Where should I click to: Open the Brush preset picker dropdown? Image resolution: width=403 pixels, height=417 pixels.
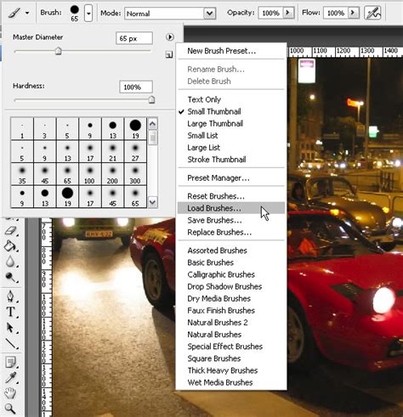coord(88,14)
